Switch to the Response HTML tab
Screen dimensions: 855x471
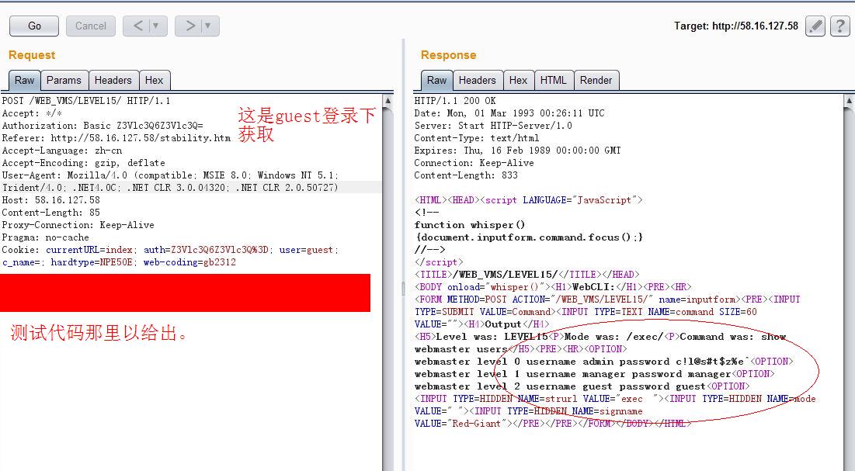point(554,80)
